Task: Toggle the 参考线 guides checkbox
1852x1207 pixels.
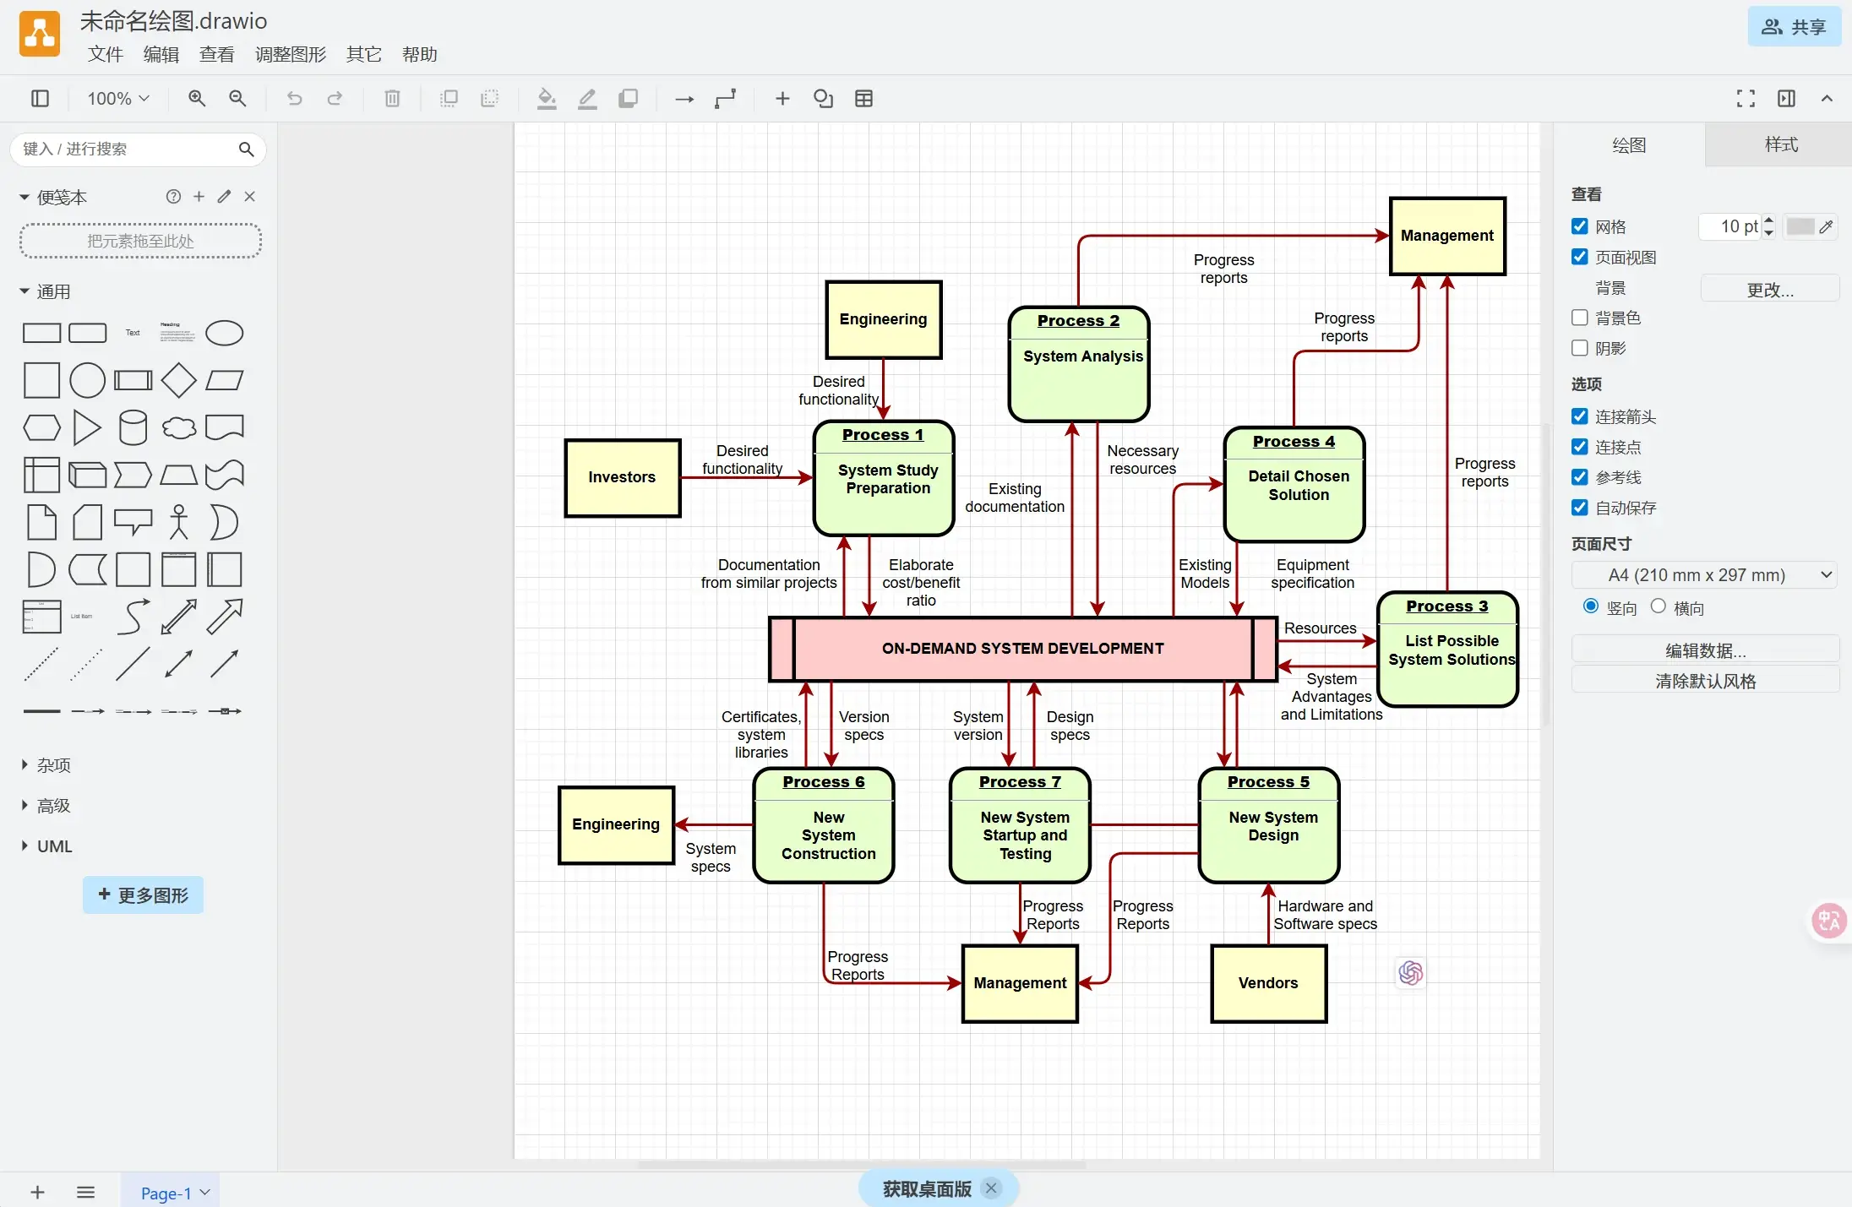Action: tap(1579, 476)
